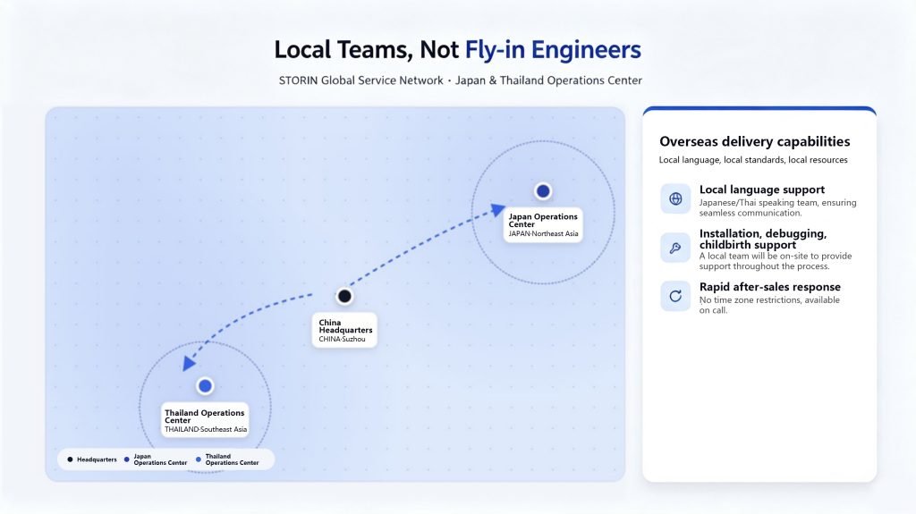Click the 'THAILAND·Southeast Asia' caption

pos(206,429)
